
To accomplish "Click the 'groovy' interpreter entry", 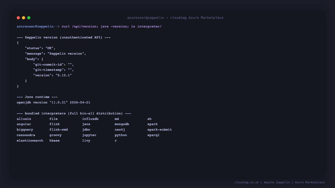I will (x=55, y=135).
